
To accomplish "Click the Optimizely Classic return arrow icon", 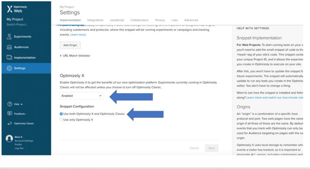I will [x=9, y=123].
